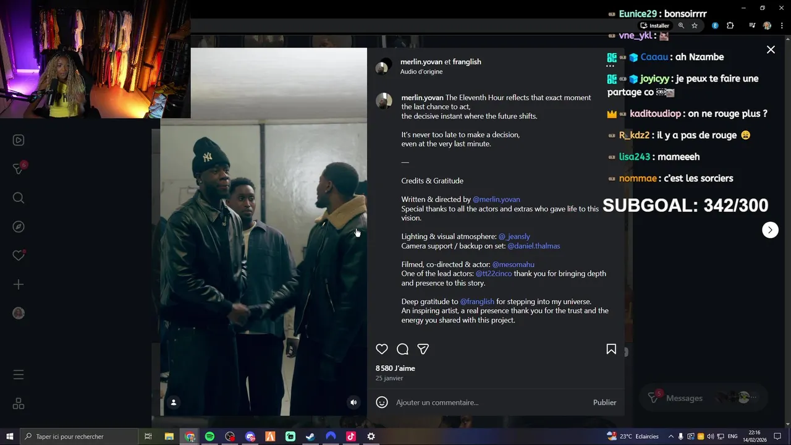Go to the next post arrow

[770, 230]
